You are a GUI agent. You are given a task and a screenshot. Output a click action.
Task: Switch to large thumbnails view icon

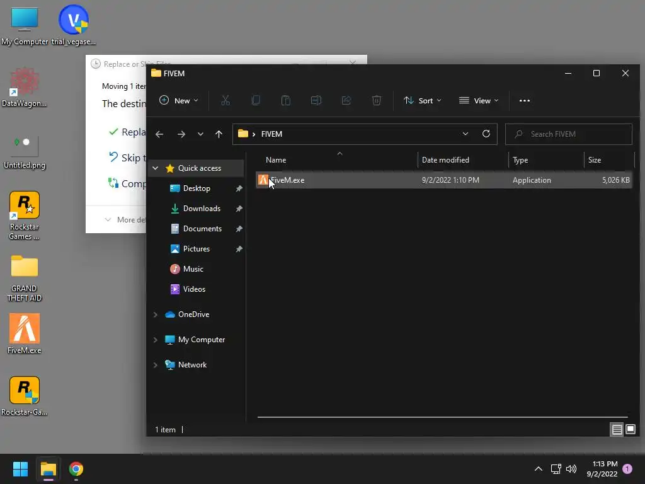point(630,429)
